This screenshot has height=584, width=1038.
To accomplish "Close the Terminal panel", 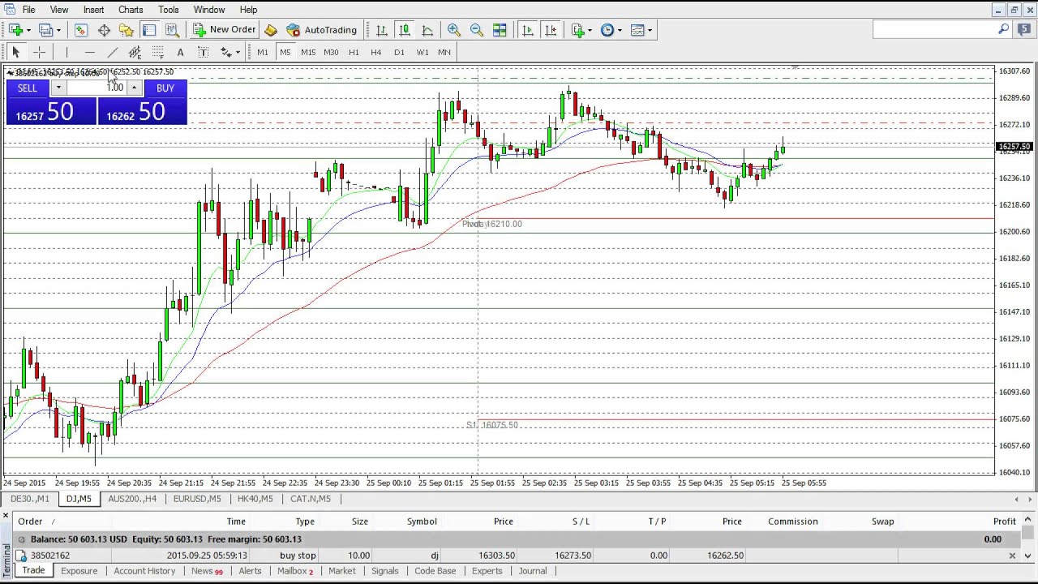I will coord(6,516).
